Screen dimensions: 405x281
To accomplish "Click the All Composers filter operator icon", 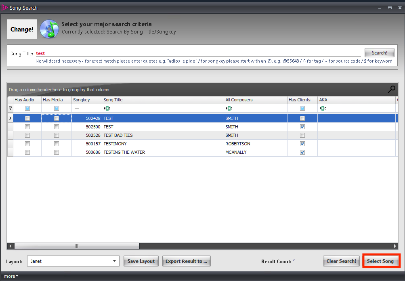I will point(229,108).
